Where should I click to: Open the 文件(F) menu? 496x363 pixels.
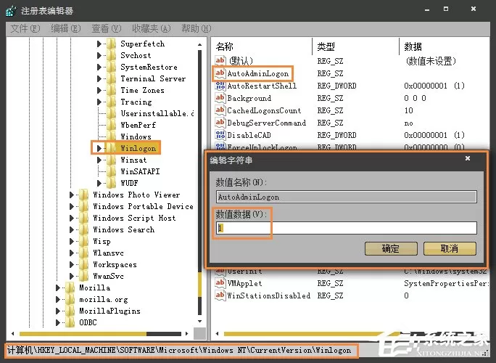point(25,29)
